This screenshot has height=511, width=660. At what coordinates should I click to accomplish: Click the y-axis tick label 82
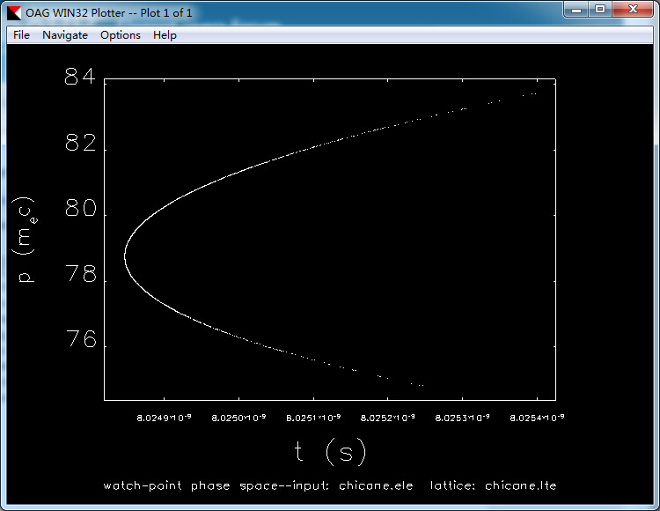pyautogui.click(x=79, y=144)
